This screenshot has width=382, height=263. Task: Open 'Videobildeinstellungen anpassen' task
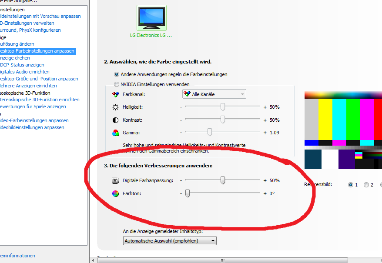pyautogui.click(x=32, y=127)
